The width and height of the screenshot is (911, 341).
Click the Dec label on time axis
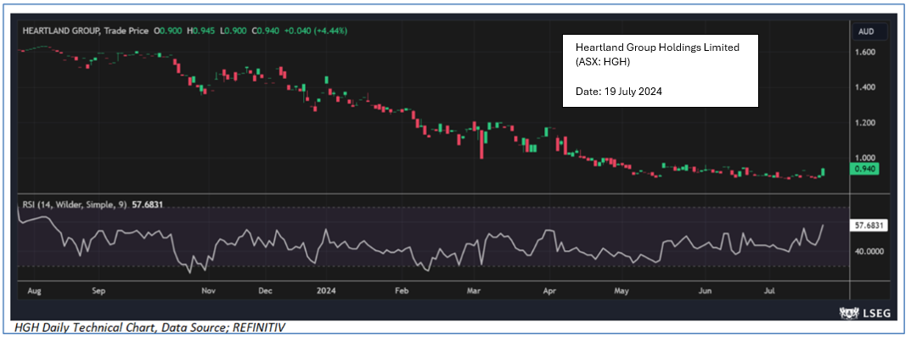pos(264,289)
